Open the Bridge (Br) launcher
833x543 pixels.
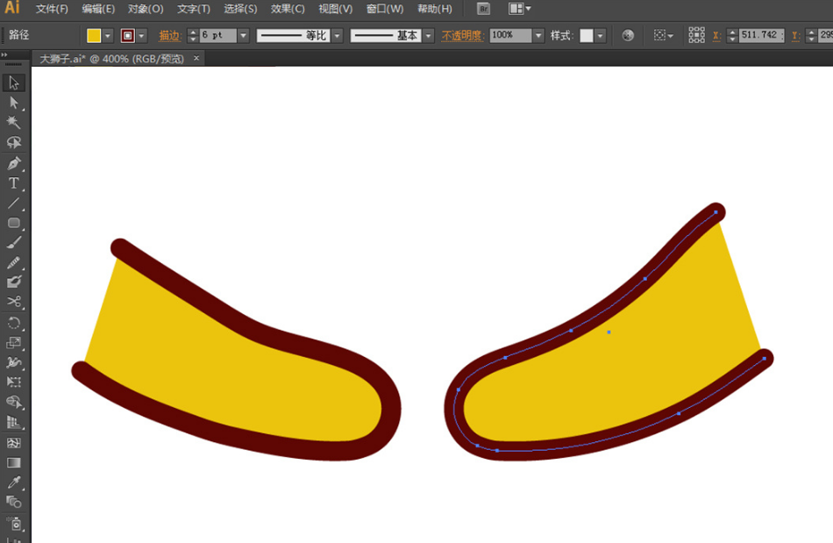coord(483,9)
